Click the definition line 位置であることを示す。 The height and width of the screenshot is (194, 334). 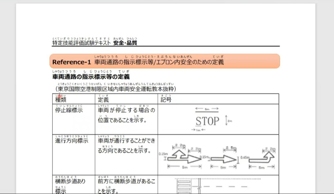(x=122, y=120)
